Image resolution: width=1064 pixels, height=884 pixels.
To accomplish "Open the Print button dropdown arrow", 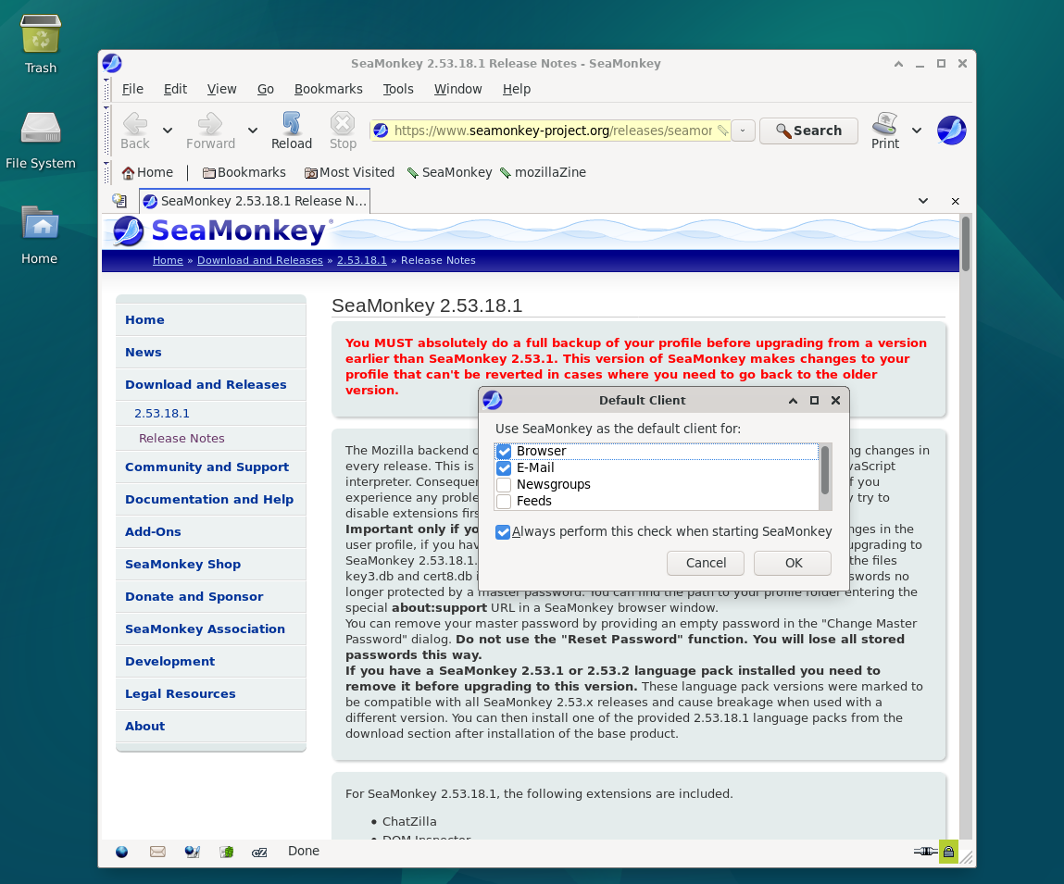I will pyautogui.click(x=916, y=131).
